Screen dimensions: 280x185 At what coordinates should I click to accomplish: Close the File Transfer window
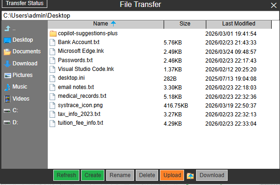(x=274, y=6)
